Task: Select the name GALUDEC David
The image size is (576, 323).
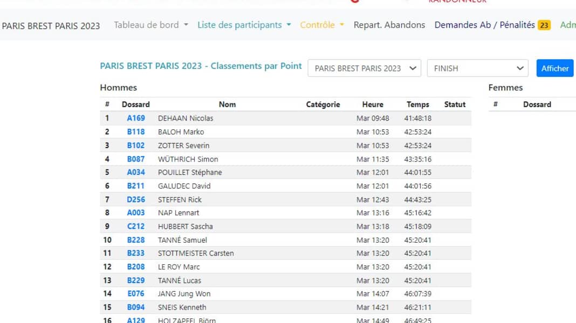Action: (184, 186)
